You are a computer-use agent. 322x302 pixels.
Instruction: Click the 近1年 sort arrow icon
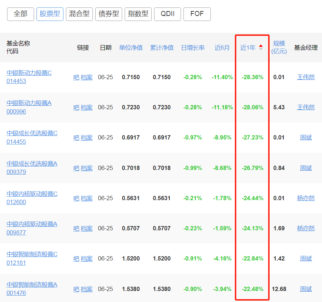click(261, 48)
